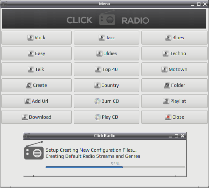This screenshot has height=188, width=209.
Task: Close the ClickRadio setup dialog
Action: point(183,136)
